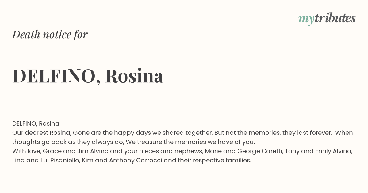This screenshot has height=193, width=368.
Task: Click the name "Marie and George Caretti"
Action: (x=242, y=151)
